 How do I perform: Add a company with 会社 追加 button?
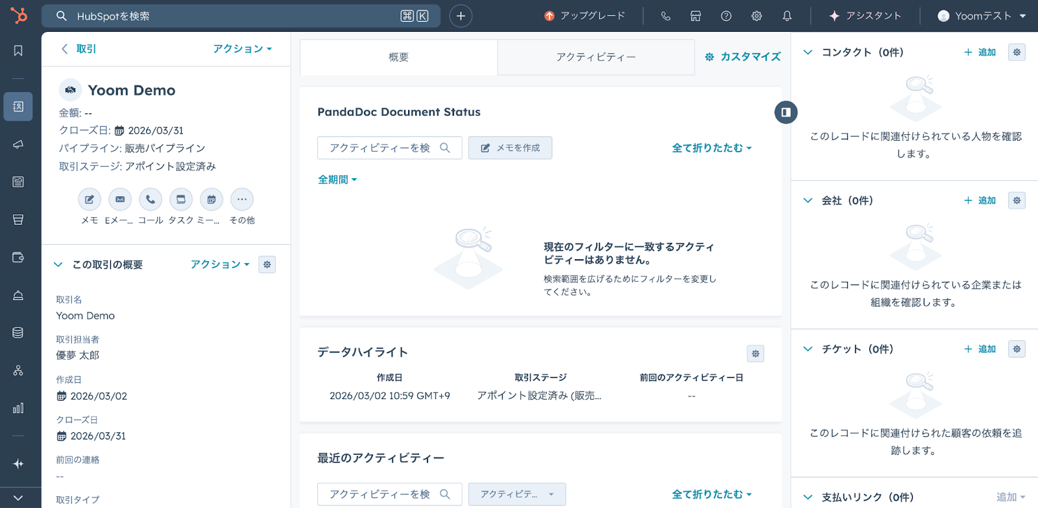(x=980, y=201)
